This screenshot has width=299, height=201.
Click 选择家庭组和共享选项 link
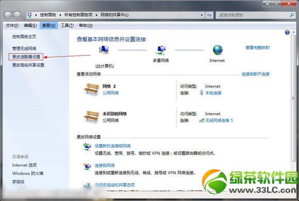tap(115, 185)
